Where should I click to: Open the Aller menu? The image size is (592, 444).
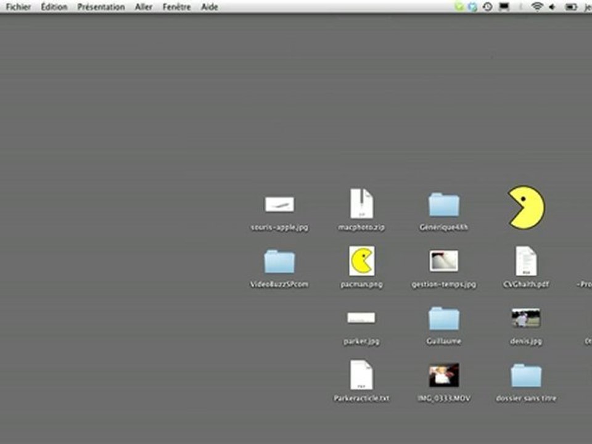[x=144, y=7]
